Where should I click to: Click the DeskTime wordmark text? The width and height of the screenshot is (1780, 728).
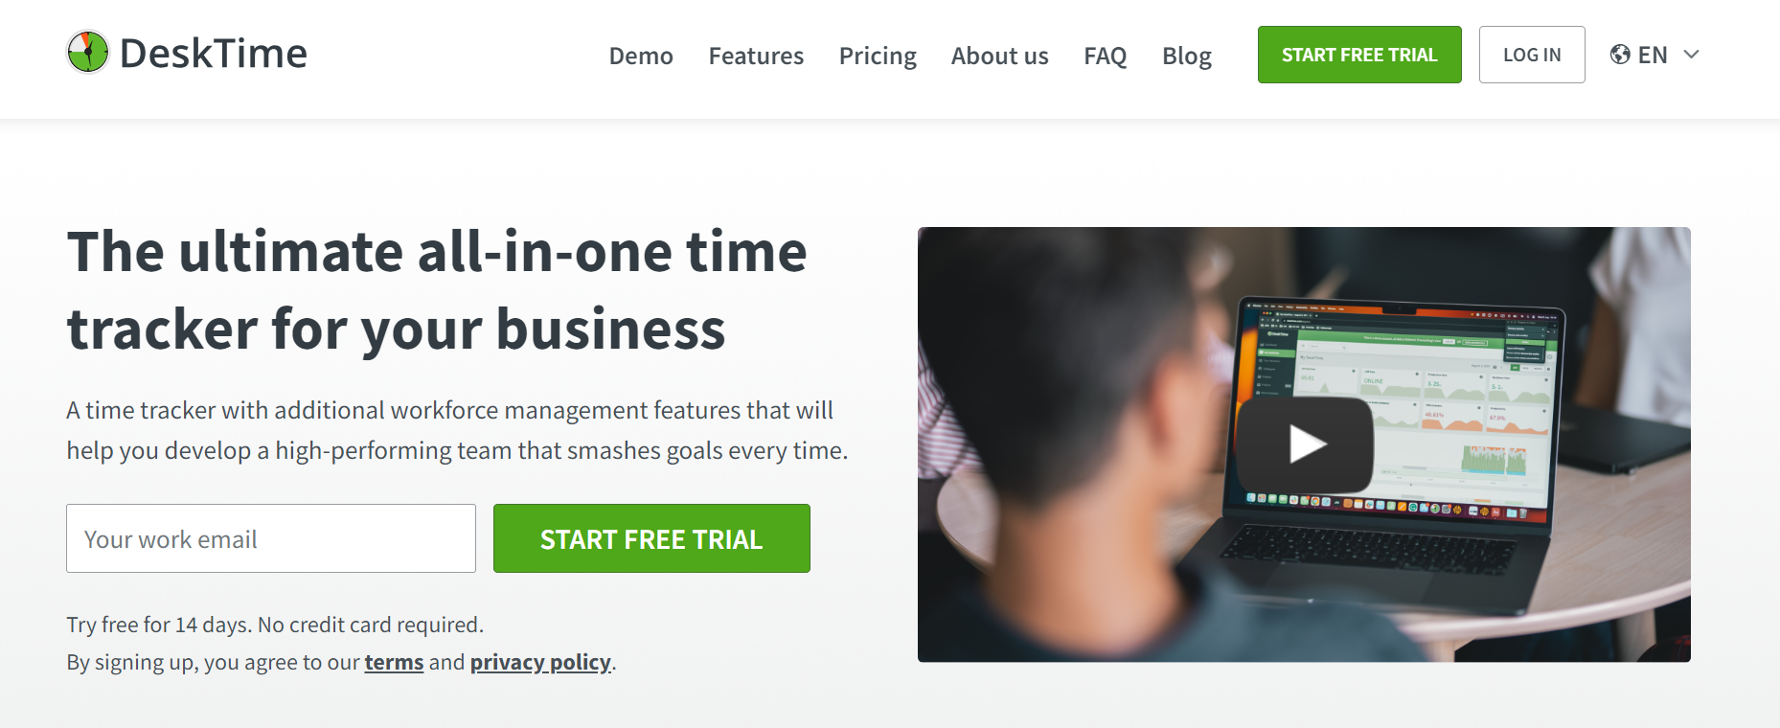coord(213,54)
